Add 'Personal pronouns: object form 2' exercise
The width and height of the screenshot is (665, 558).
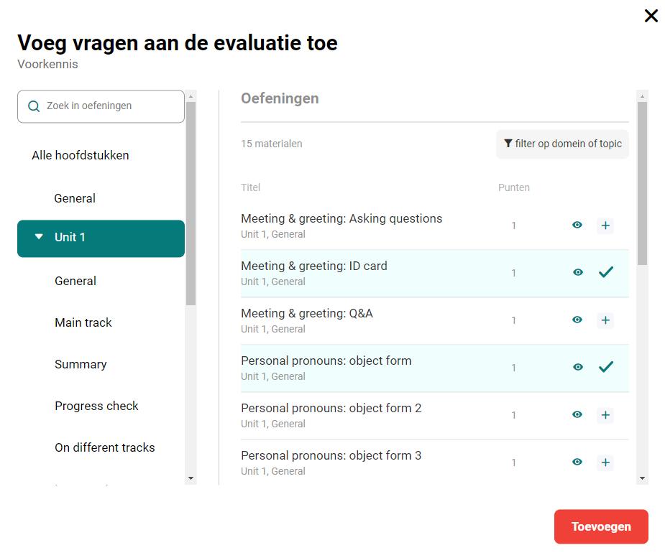click(605, 415)
